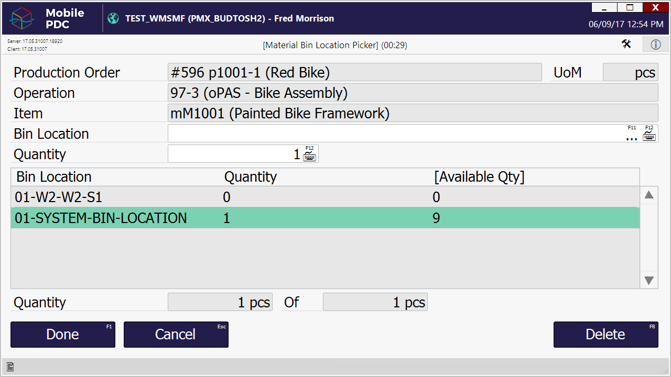671x377 pixels.
Task: Click the Quantity column header
Action: click(251, 177)
